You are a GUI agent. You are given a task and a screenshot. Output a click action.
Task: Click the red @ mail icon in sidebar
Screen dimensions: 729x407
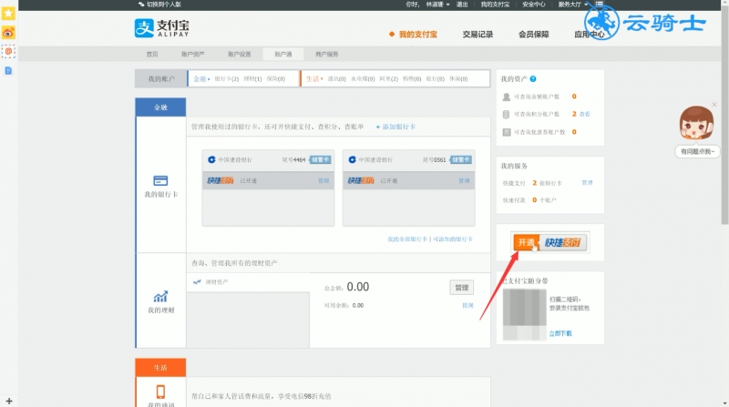tap(8, 51)
